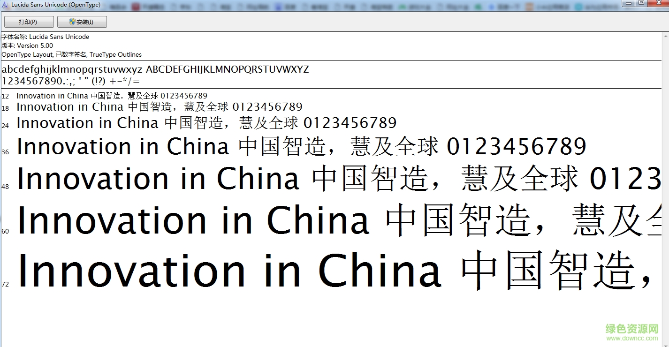Click the UAC shield icon on the install button
The image size is (669, 347).
pyautogui.click(x=72, y=21)
